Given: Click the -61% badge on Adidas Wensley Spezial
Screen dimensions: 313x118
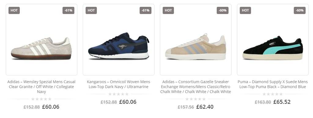Looking at the screenshot, I should [68, 10].
